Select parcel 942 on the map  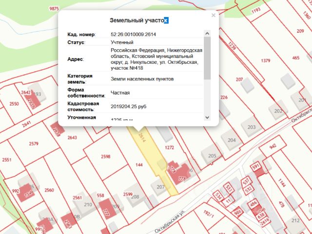[x=273, y=146]
